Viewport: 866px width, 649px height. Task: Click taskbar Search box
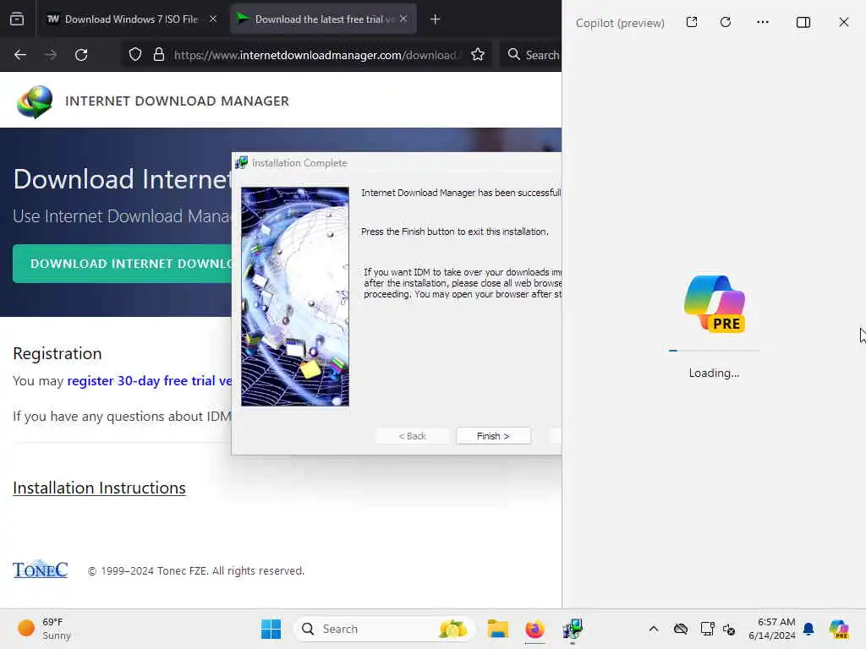385,629
